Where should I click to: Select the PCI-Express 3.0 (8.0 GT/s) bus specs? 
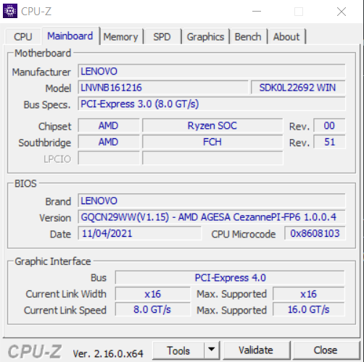212,104
